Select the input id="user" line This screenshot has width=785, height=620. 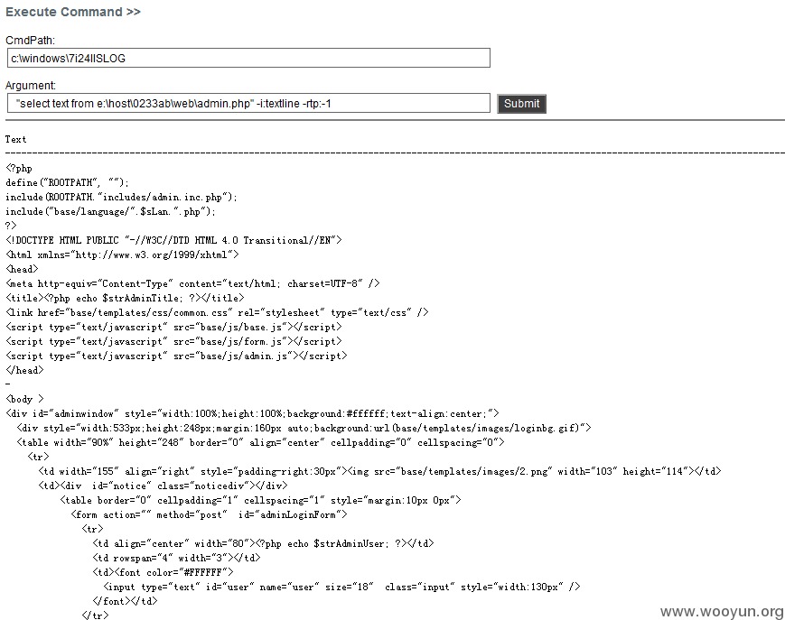point(342,587)
